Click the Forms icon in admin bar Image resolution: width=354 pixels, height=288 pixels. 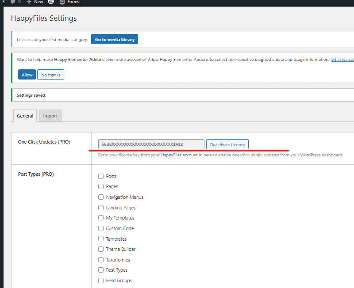pos(62,2)
